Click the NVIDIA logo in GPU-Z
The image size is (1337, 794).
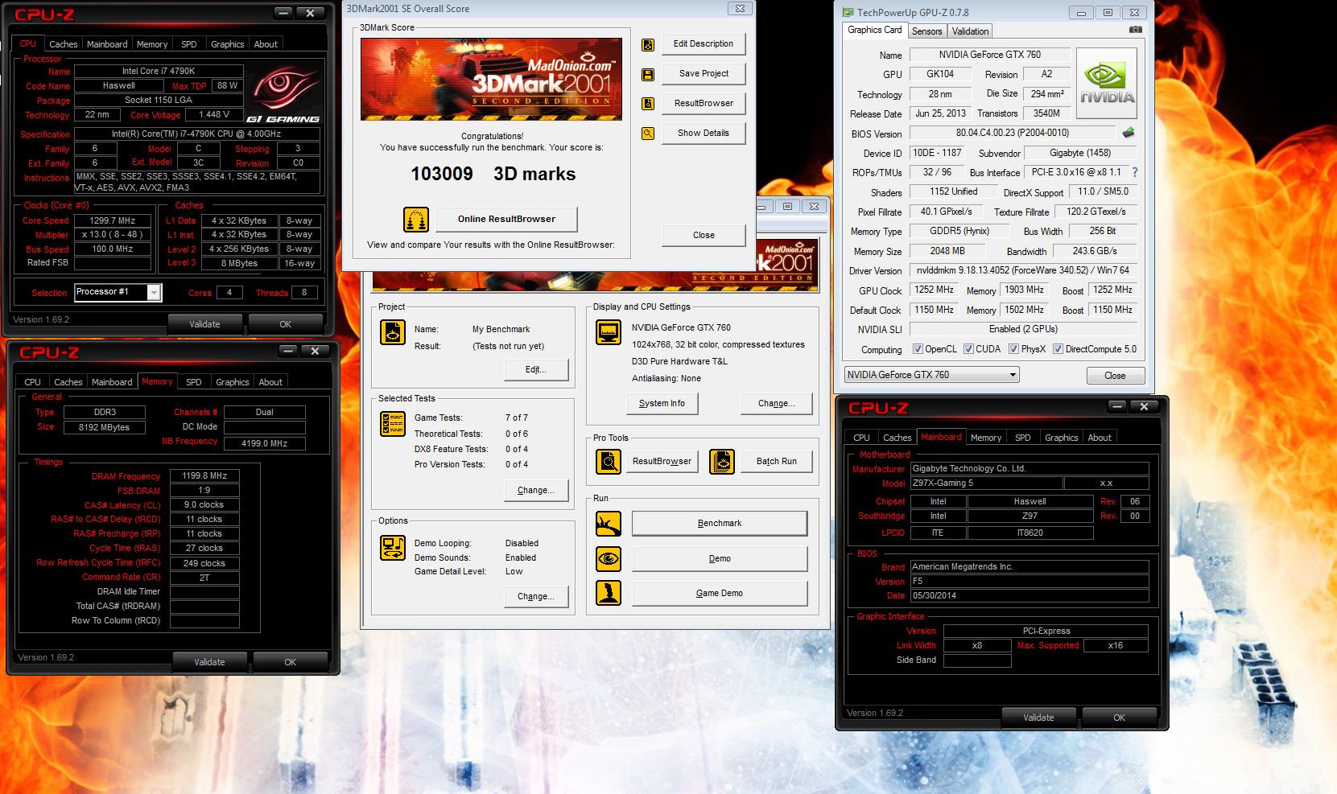tap(1107, 83)
